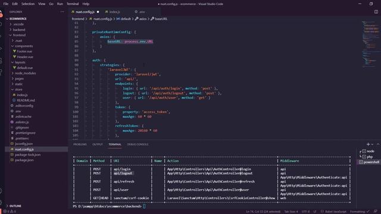Open the Run menu

[x=60, y=4]
